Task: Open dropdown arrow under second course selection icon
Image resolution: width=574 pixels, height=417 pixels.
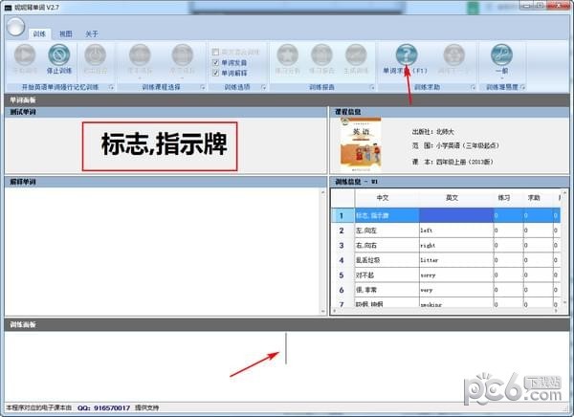Action: [183, 78]
